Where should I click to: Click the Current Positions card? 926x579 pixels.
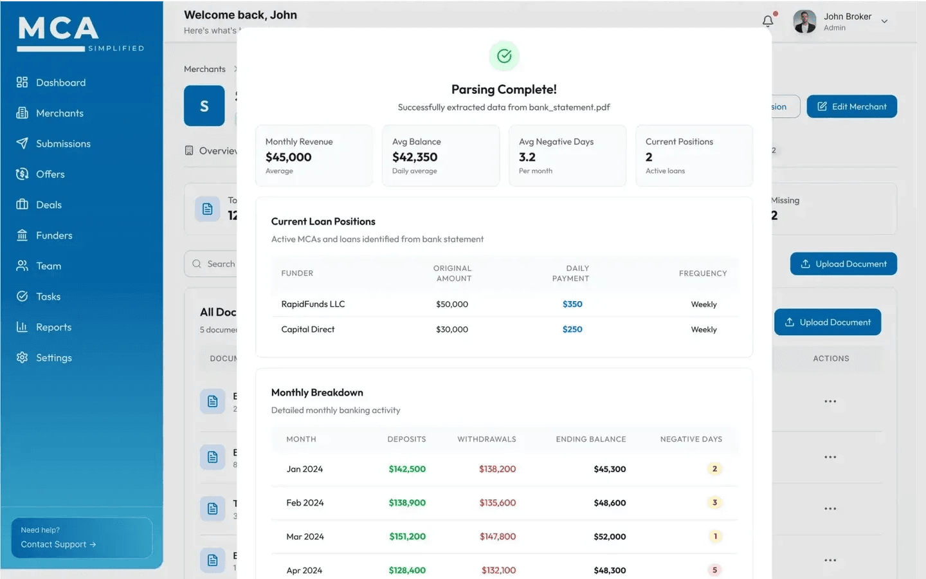tap(694, 156)
